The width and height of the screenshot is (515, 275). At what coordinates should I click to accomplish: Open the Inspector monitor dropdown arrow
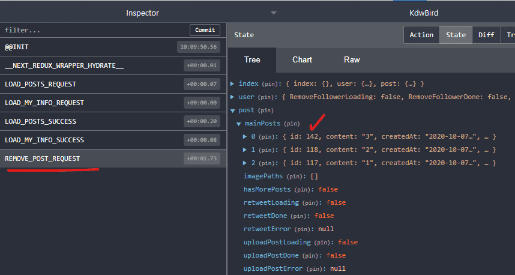tap(274, 12)
